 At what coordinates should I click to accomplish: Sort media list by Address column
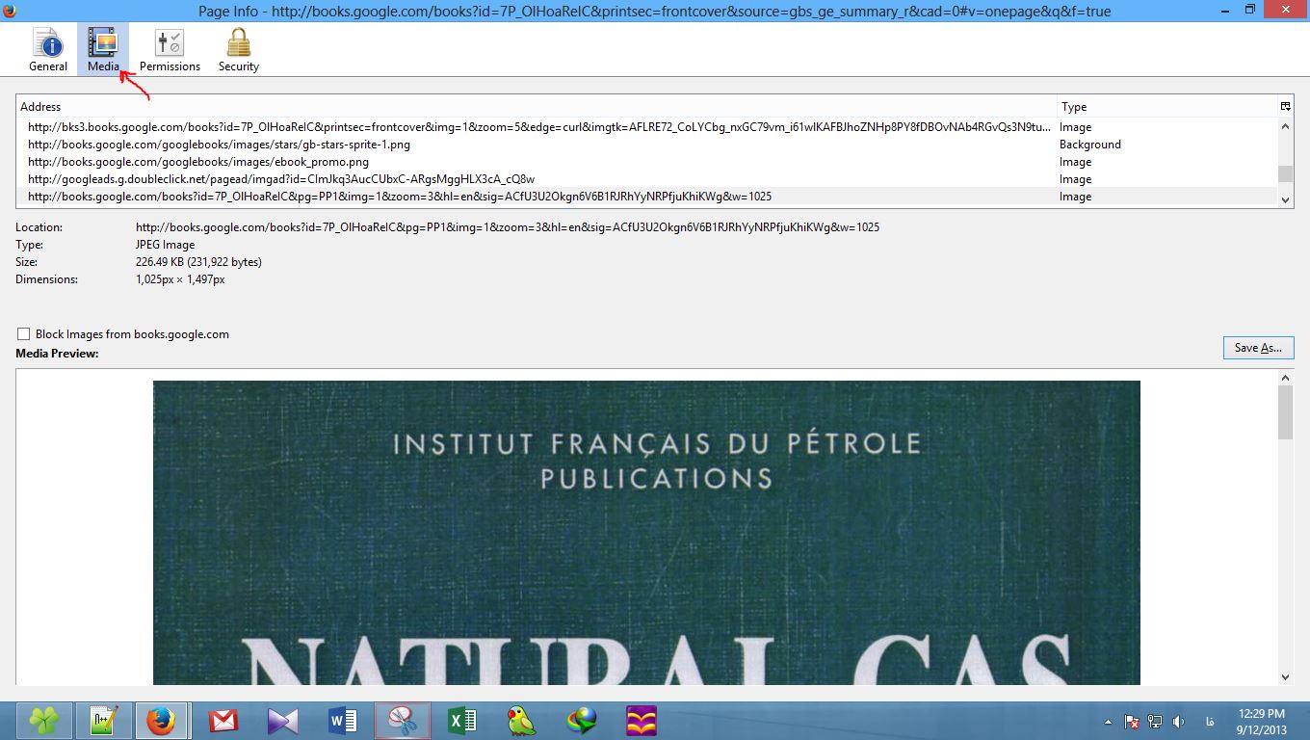tap(537, 107)
